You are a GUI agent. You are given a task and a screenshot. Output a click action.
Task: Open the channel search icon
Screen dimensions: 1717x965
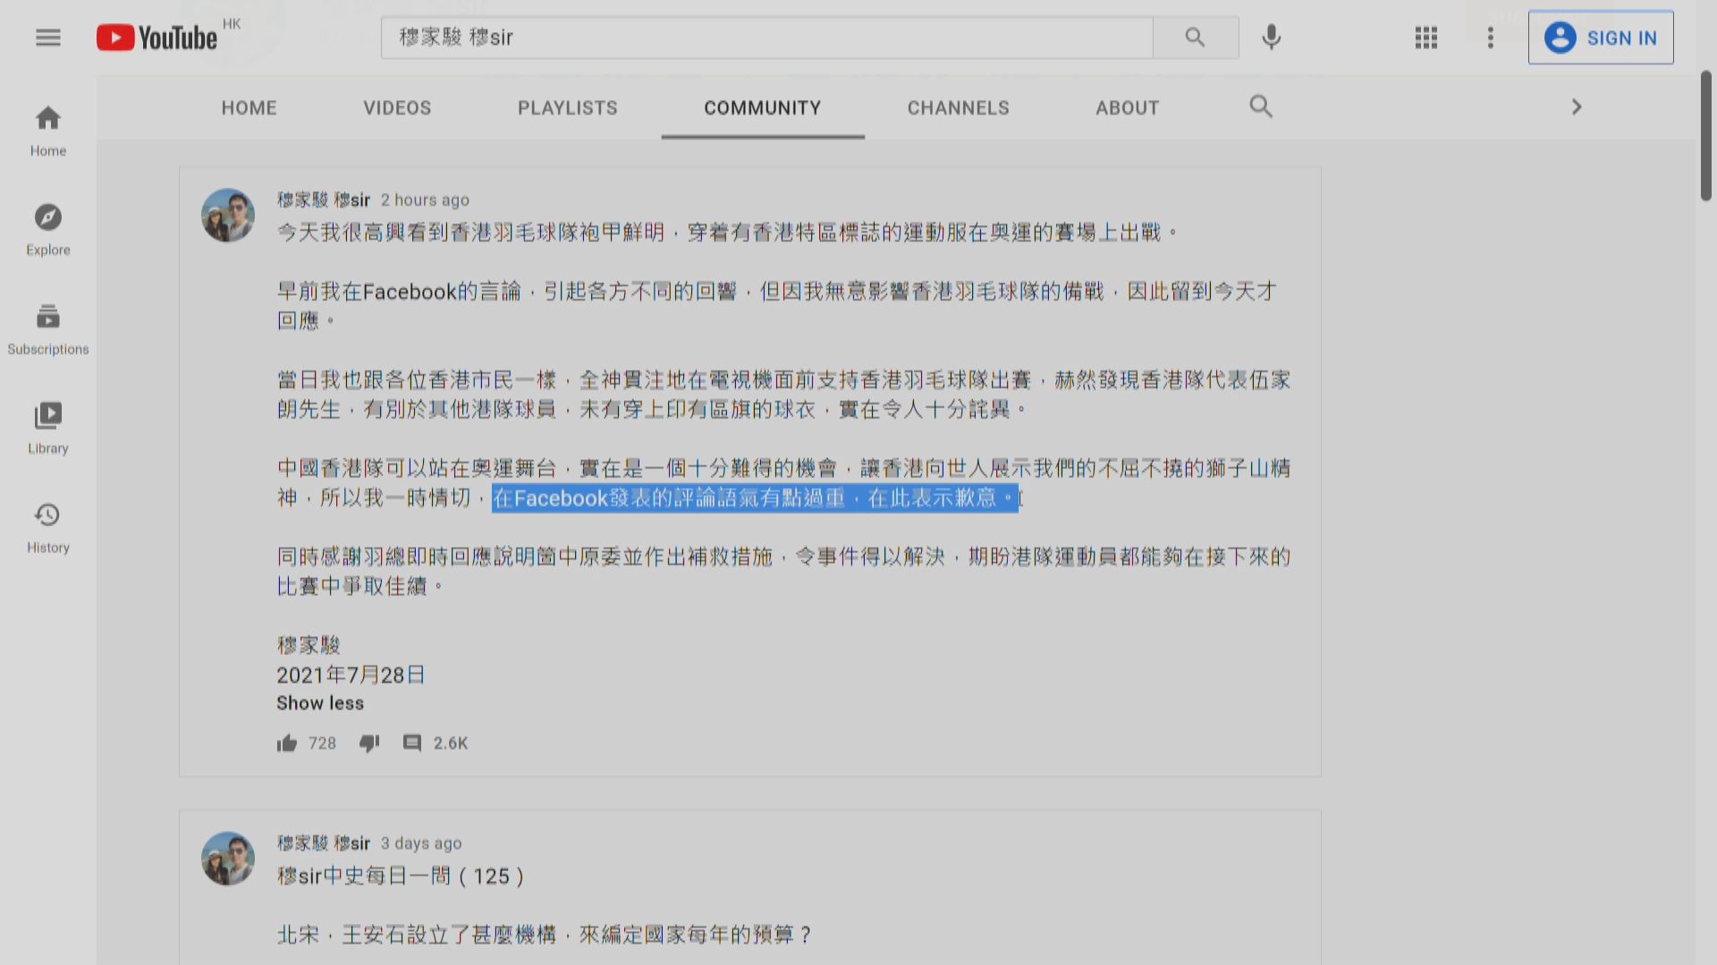(x=1261, y=106)
